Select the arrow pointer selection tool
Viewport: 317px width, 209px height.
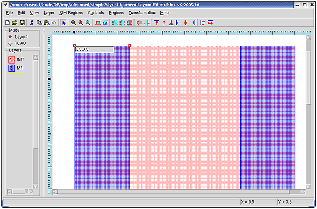pyautogui.click(x=64, y=23)
